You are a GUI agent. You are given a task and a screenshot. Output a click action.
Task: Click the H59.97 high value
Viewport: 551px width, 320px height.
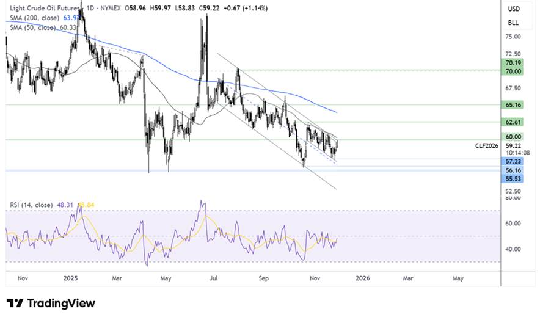(x=160, y=8)
